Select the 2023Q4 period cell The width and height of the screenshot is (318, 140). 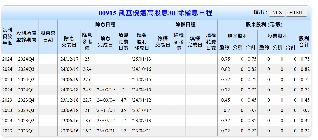(x=26, y=100)
